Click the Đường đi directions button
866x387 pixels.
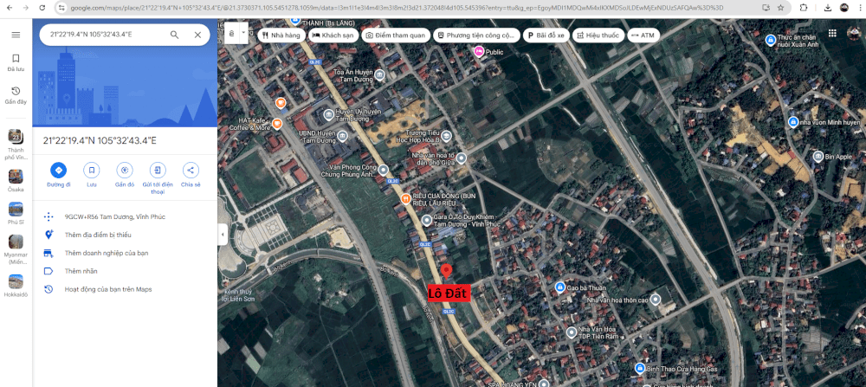point(58,170)
